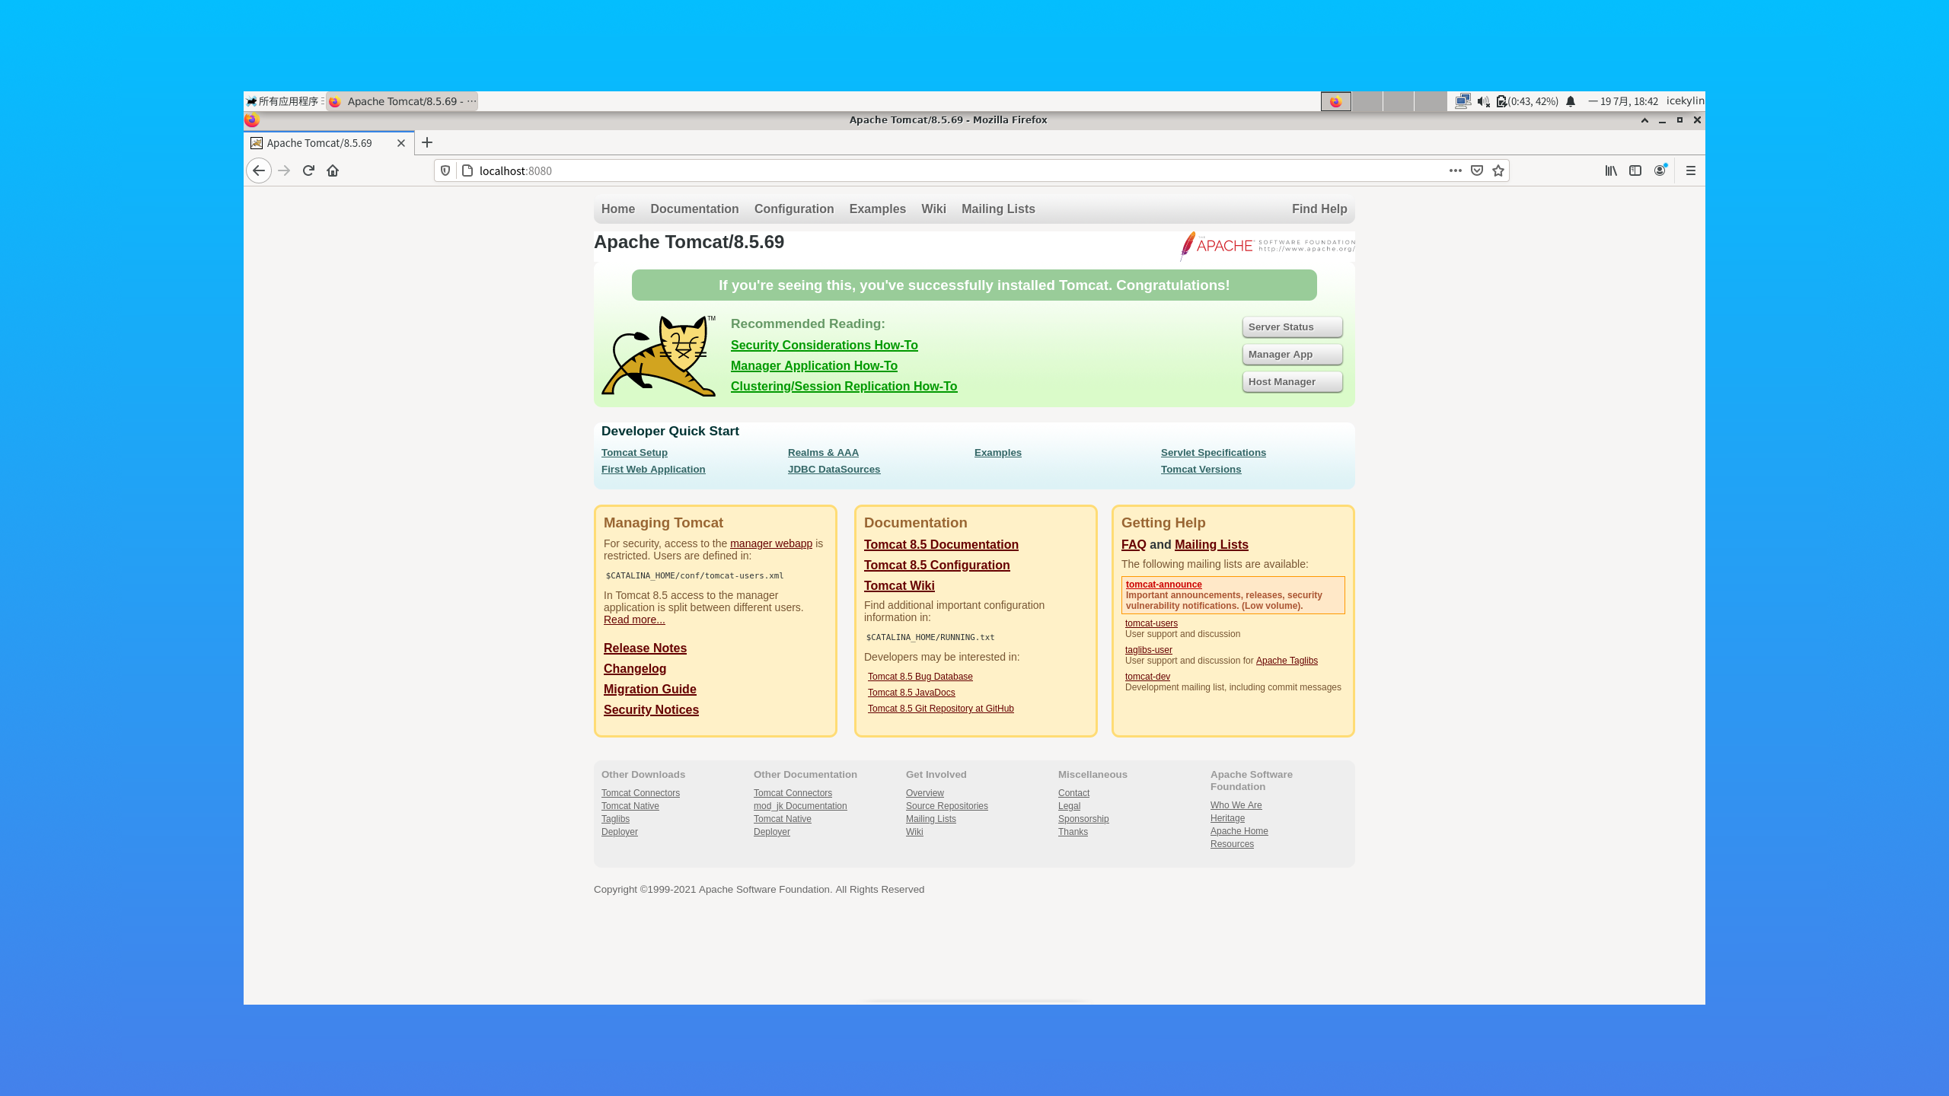
Task: Open Firefox account avatar icon
Action: (x=1660, y=170)
